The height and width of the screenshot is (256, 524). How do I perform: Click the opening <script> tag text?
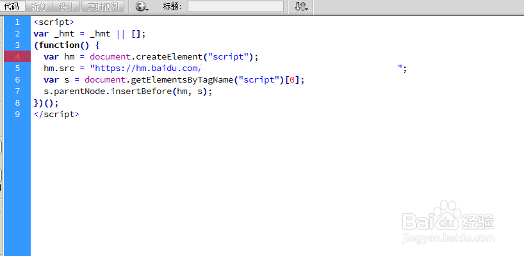coord(54,22)
